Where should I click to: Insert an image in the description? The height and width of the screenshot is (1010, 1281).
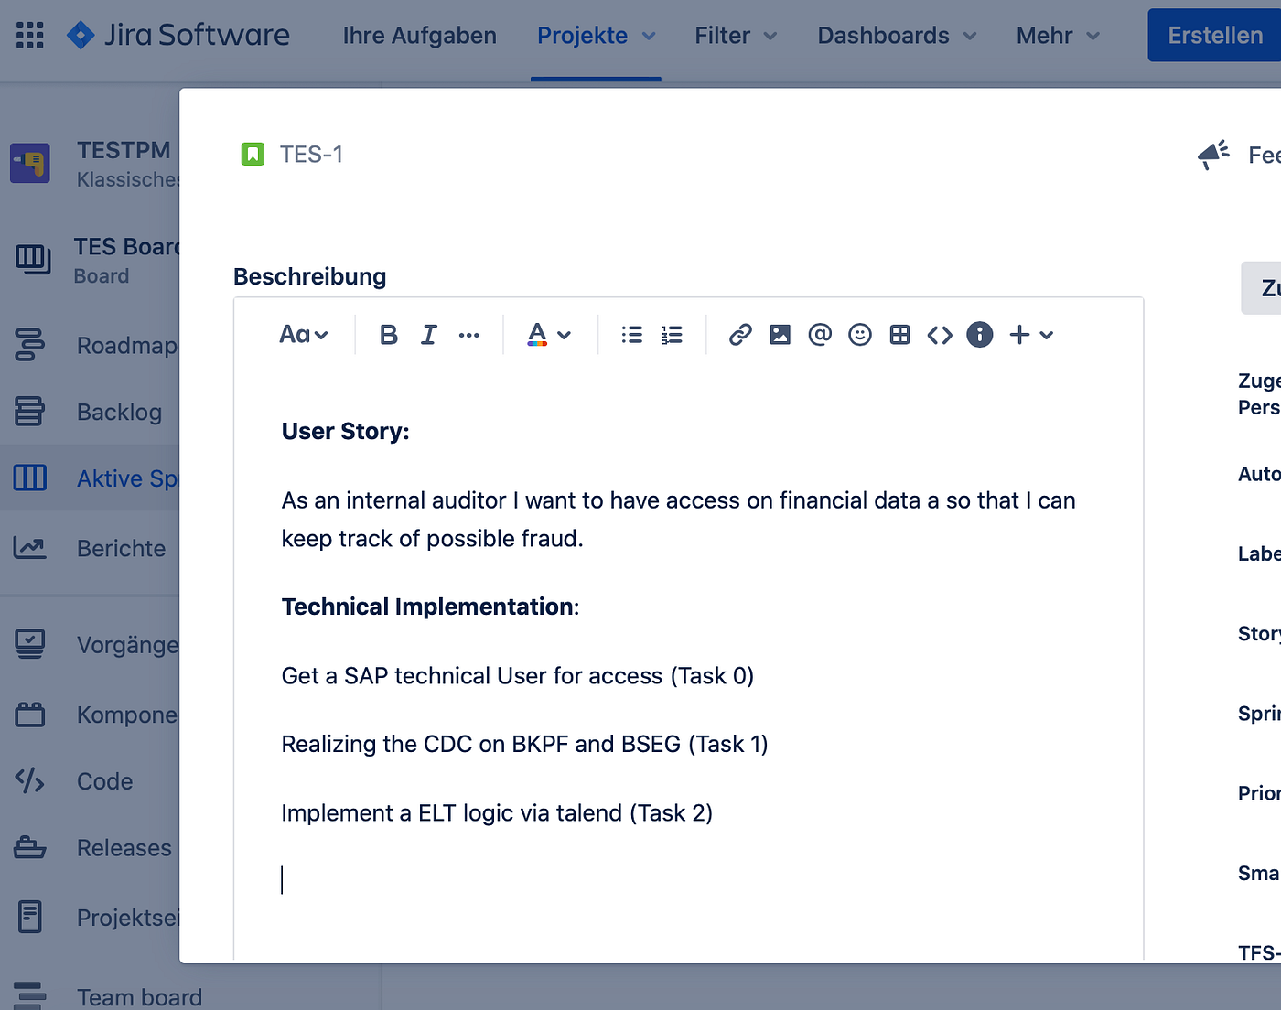coord(780,335)
